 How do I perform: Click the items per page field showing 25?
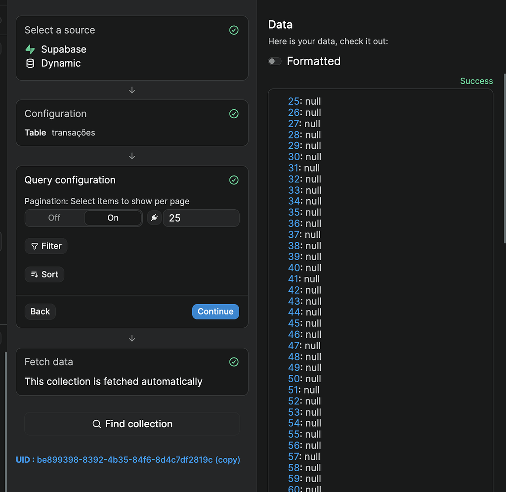point(201,218)
